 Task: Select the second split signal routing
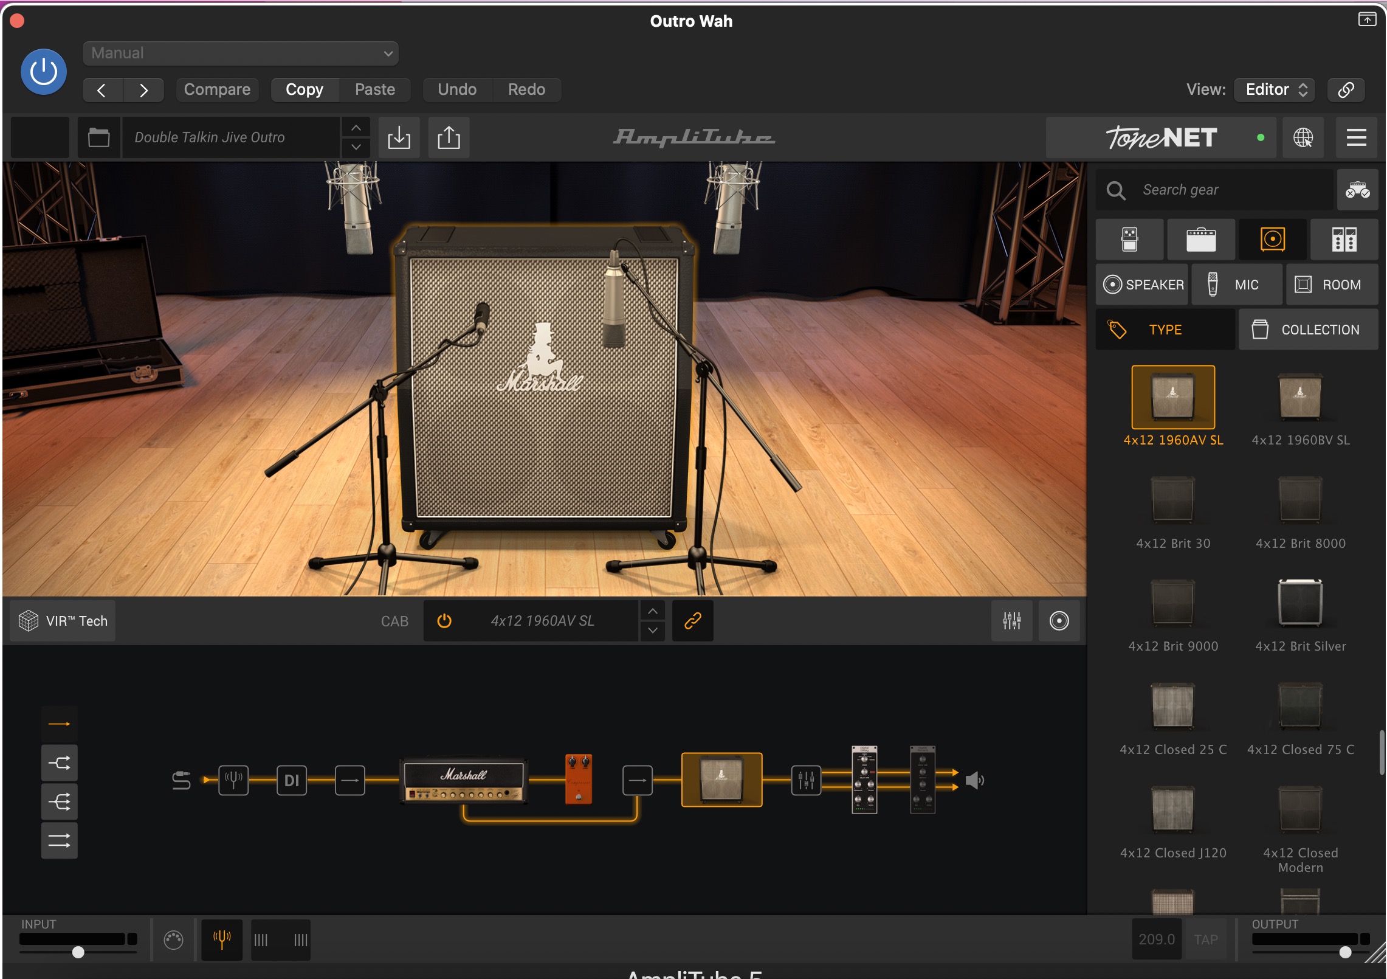coord(59,763)
